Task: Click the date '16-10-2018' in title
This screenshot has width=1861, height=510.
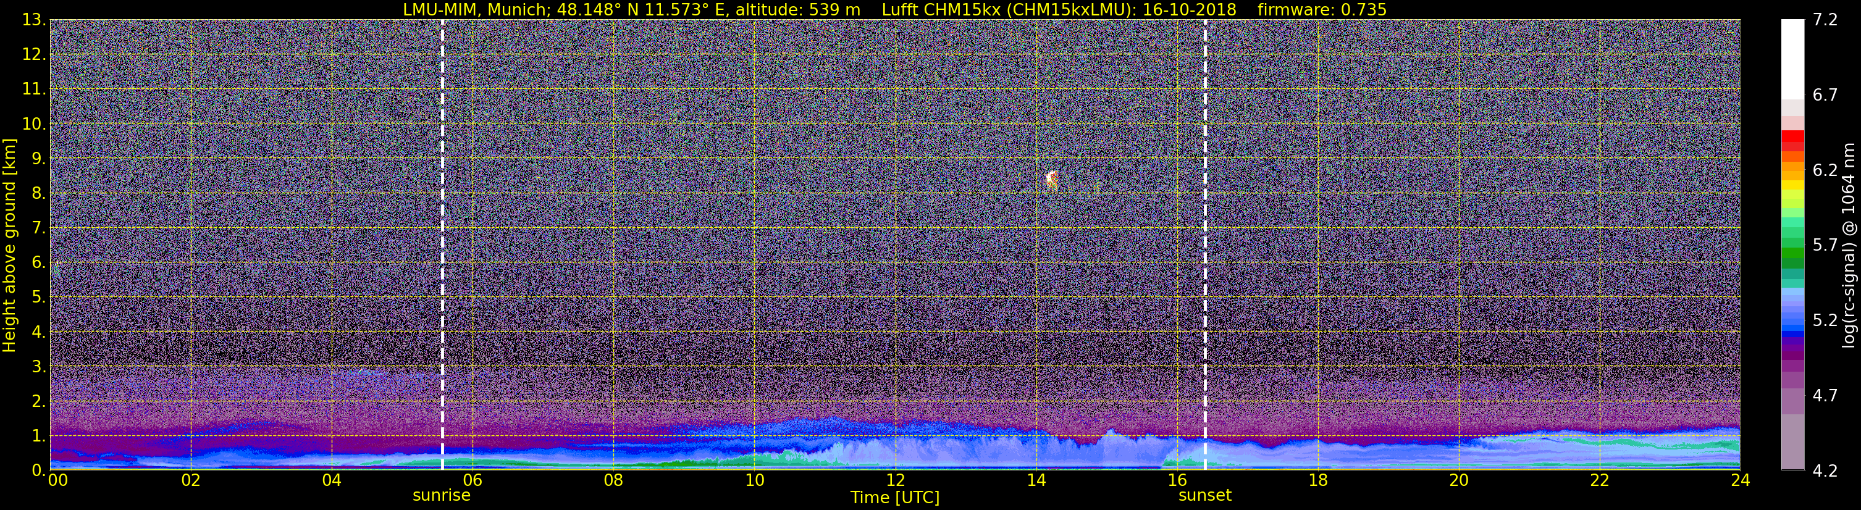Action: point(1190,10)
